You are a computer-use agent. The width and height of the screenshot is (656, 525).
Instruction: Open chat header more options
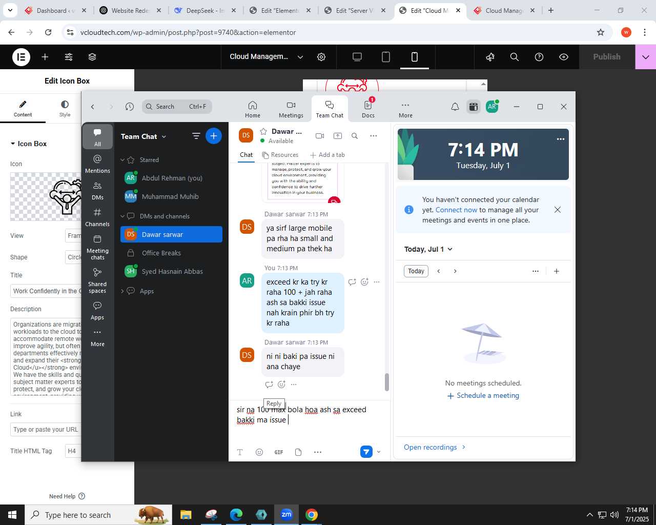[x=373, y=136]
